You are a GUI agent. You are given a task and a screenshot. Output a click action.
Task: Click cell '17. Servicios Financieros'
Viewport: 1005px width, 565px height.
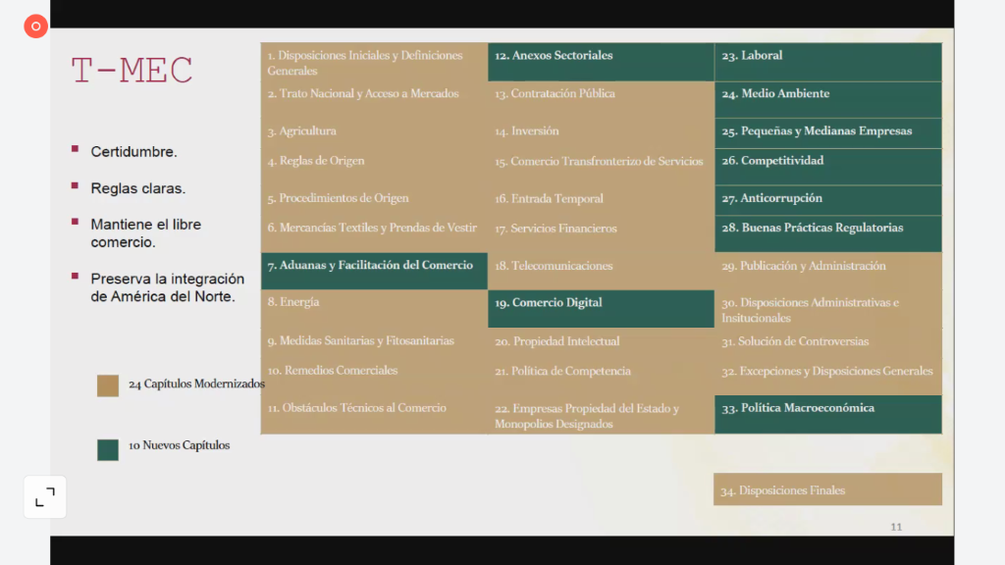[x=602, y=233]
